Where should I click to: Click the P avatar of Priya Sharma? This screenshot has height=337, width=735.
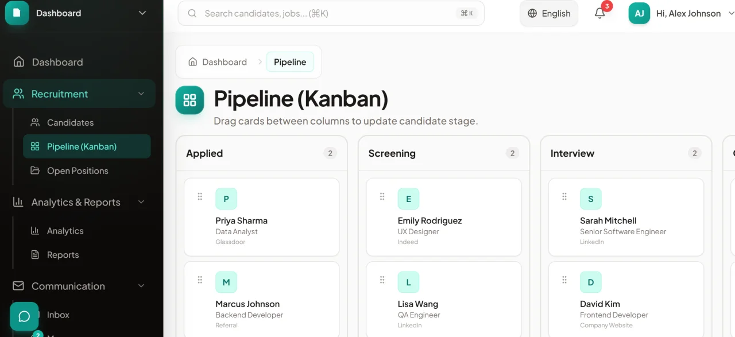pos(226,199)
